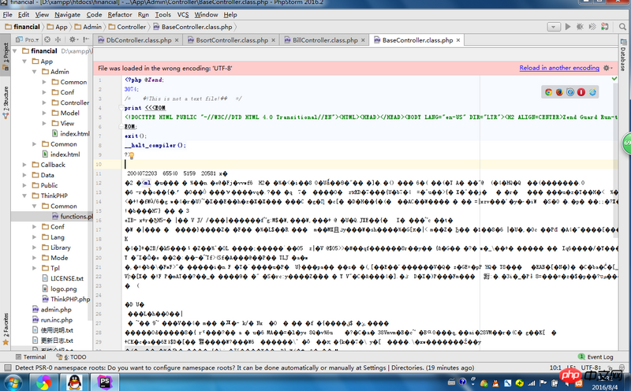Click Reload in another encoding link
Image resolution: width=631 pixels, height=391 pixels.
click(x=558, y=68)
